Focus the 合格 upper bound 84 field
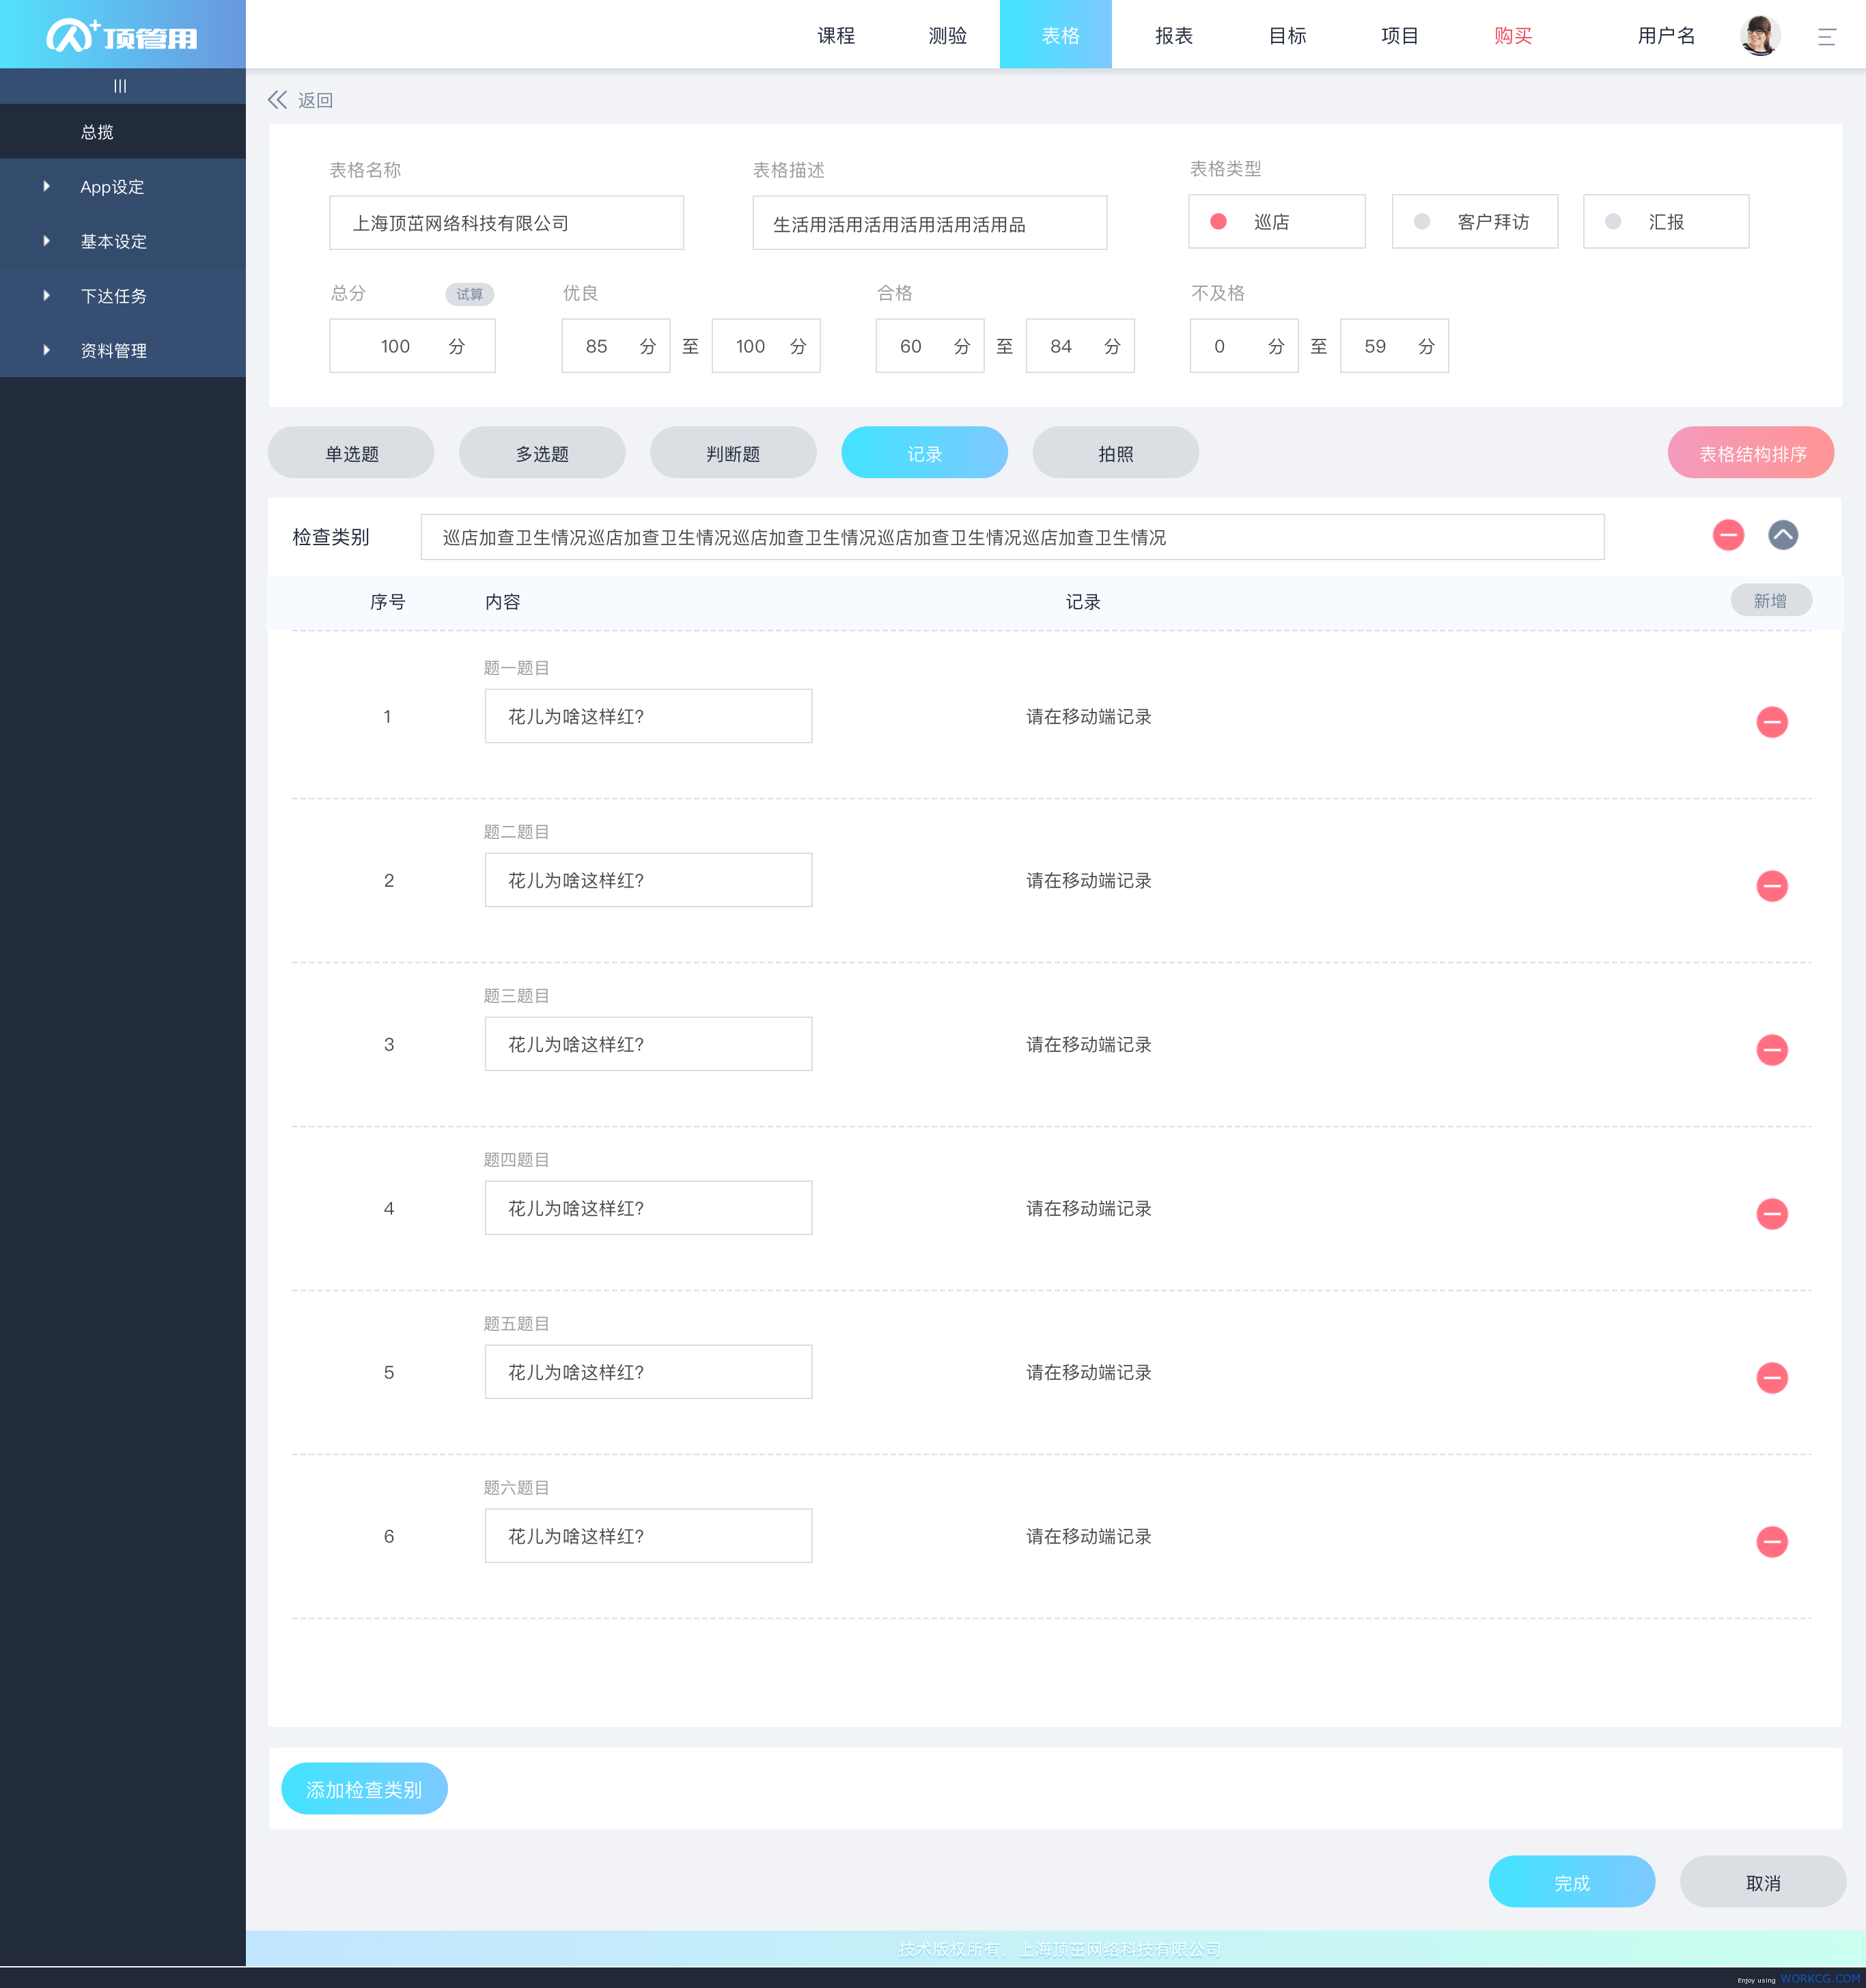Image resolution: width=1866 pixels, height=1988 pixels. (x=1080, y=345)
